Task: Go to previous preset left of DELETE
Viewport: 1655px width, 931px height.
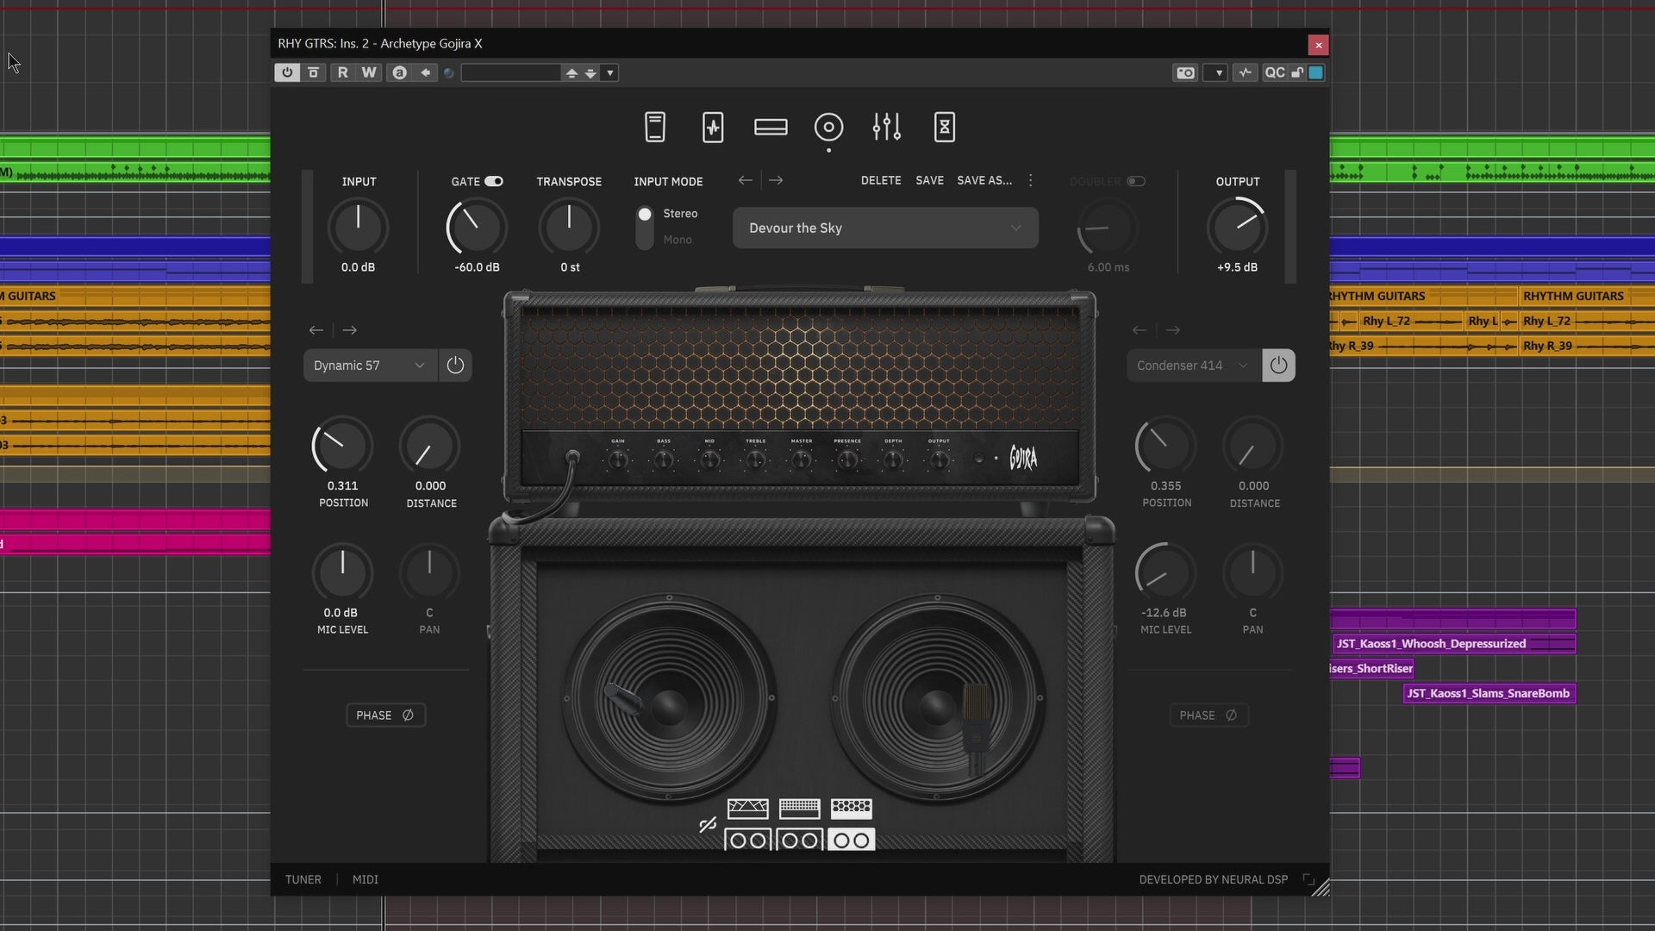Action: (746, 180)
